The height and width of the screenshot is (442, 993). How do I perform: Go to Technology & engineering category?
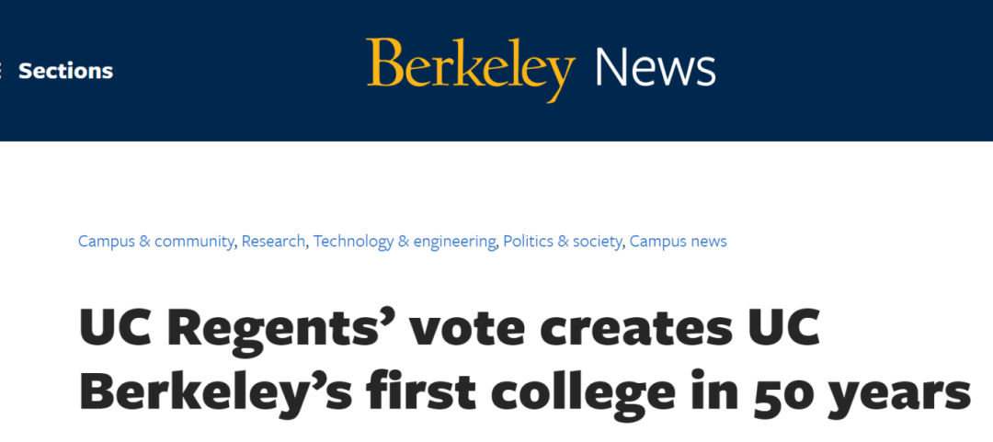405,242
